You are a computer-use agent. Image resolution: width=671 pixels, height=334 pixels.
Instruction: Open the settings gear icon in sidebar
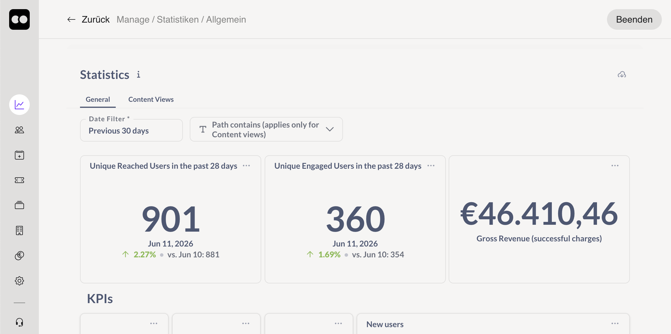tap(19, 281)
